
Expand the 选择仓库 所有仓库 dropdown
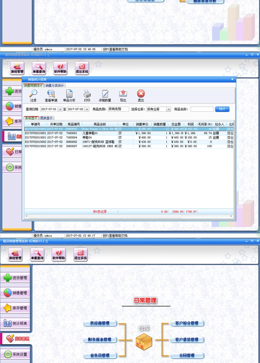(169, 109)
